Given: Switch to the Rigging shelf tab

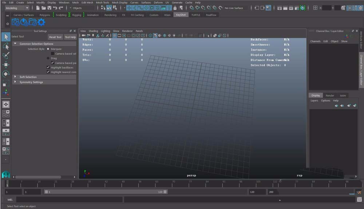Looking at the screenshot, I should pyautogui.click(x=76, y=15).
